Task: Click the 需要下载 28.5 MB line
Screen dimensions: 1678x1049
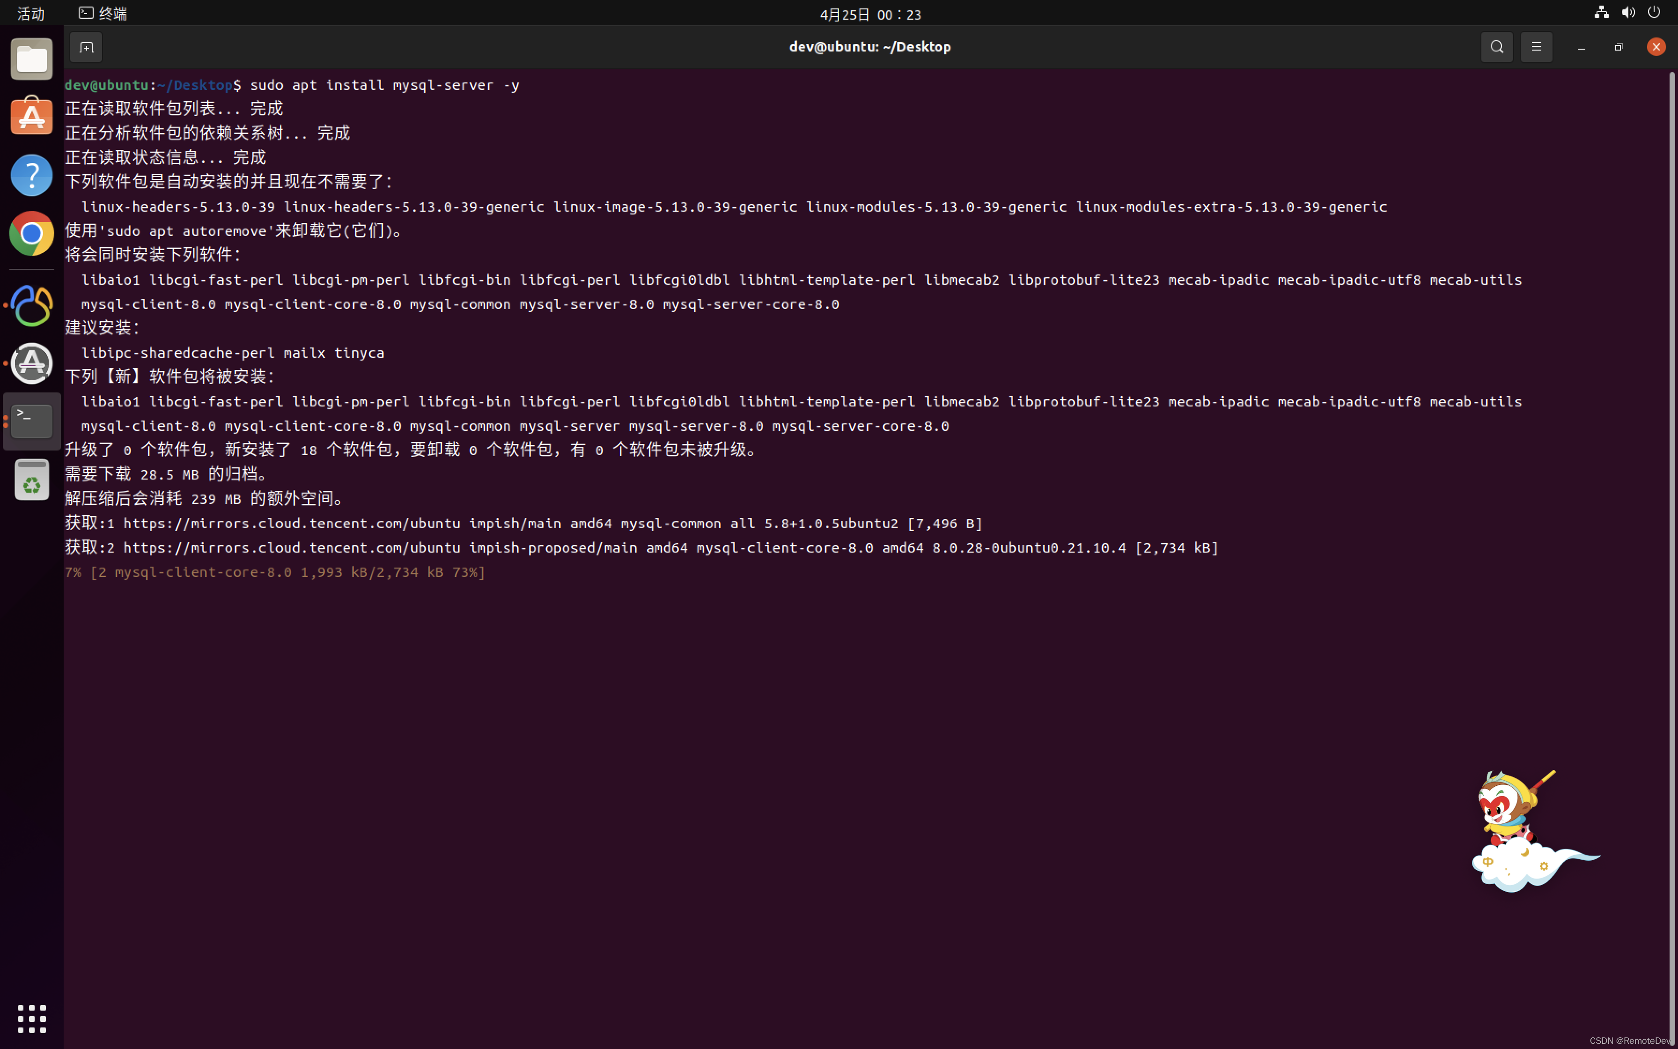Action: tap(167, 474)
